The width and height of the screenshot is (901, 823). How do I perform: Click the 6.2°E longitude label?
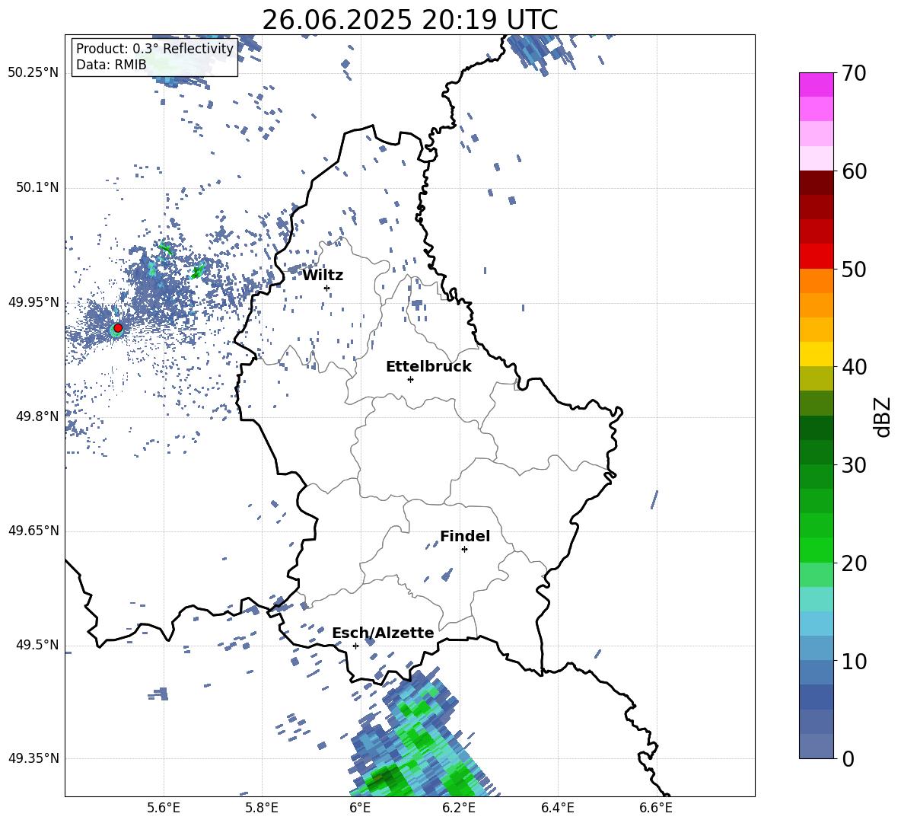point(459,808)
